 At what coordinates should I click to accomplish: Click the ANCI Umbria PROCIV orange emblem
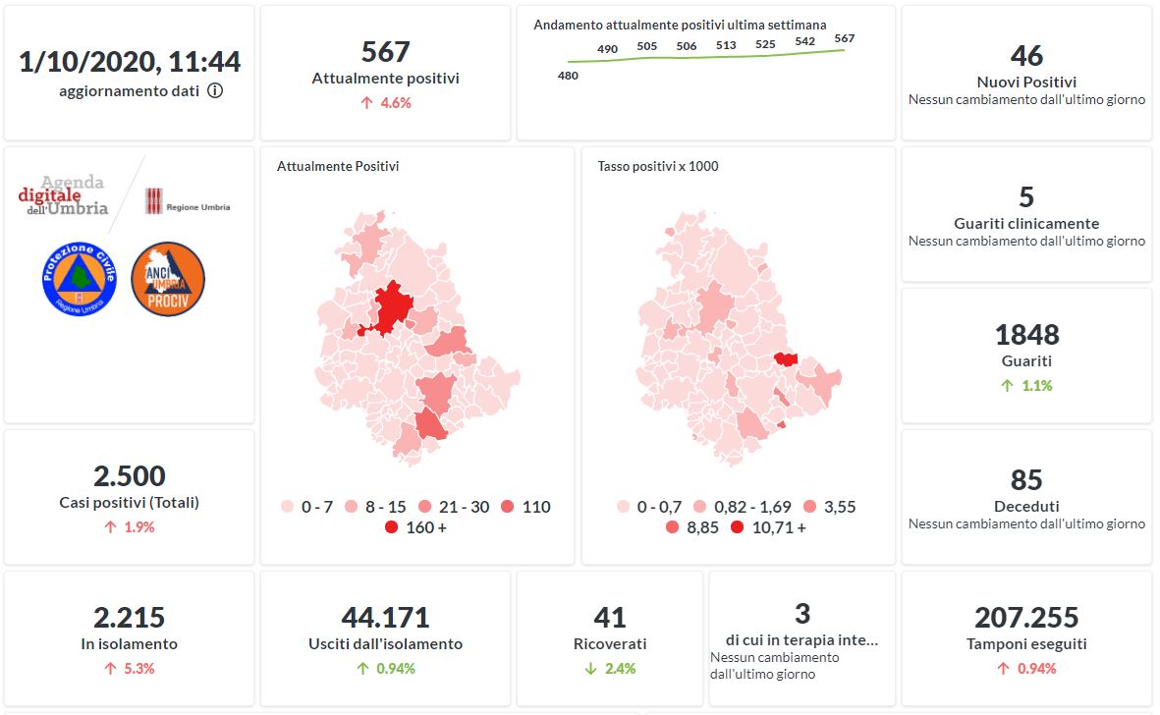(x=167, y=279)
